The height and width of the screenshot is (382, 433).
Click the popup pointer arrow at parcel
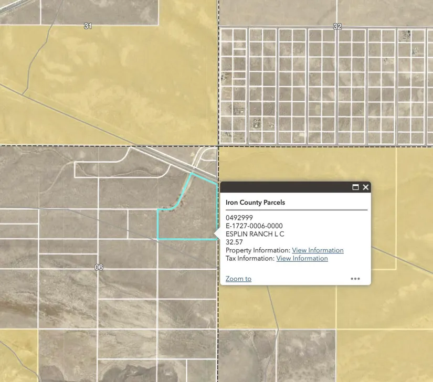click(x=217, y=234)
